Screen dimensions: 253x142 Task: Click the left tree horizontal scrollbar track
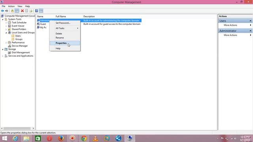pos(17,128)
